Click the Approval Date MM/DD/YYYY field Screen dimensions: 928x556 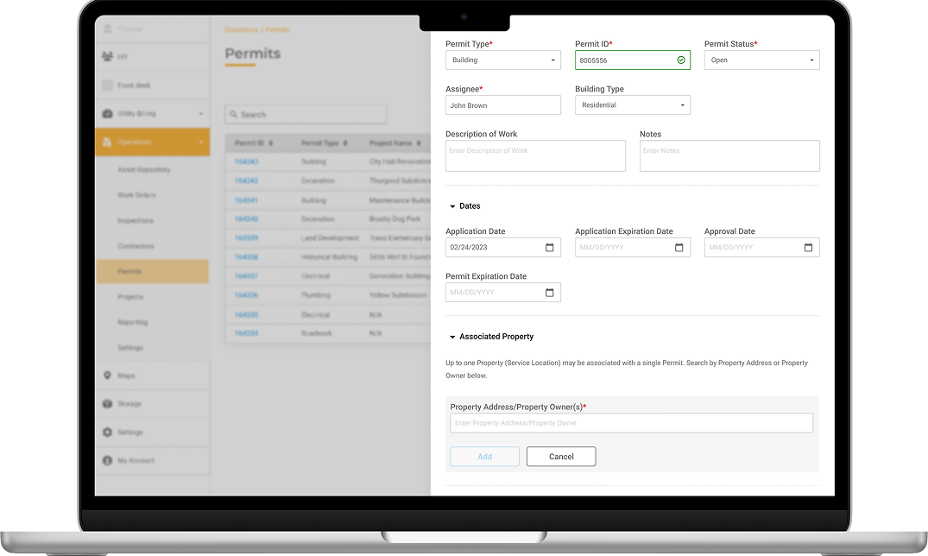click(x=761, y=248)
